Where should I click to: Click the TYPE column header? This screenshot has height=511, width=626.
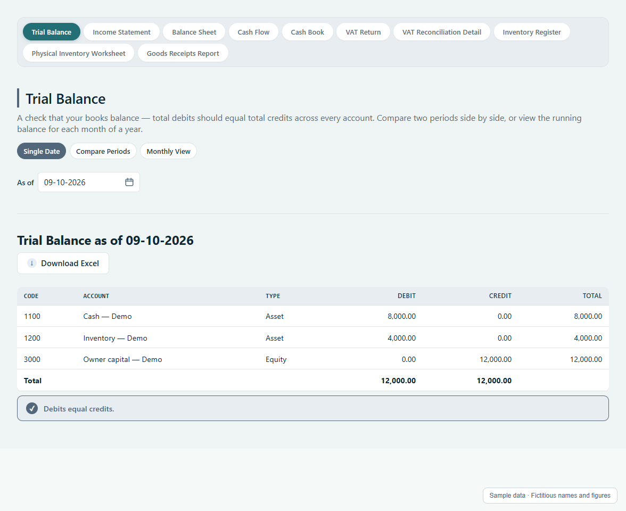tap(273, 296)
